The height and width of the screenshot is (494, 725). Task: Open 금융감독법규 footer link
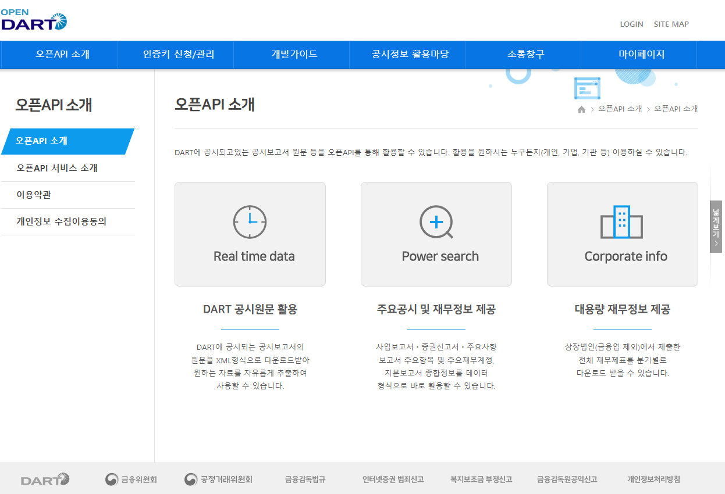305,479
